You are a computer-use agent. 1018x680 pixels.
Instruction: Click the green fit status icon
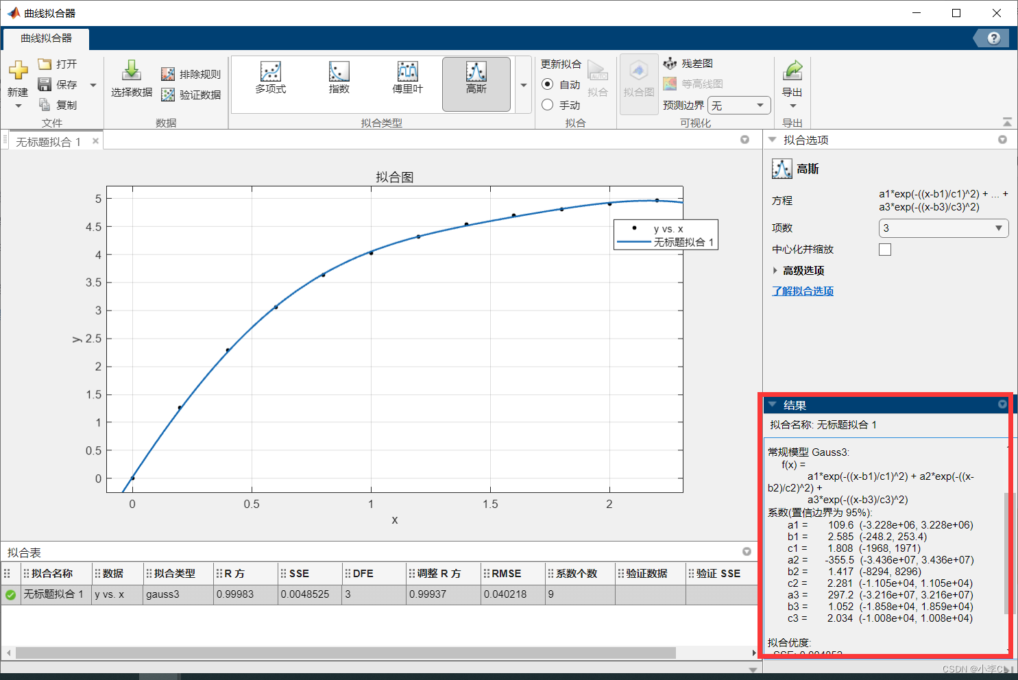[10, 595]
